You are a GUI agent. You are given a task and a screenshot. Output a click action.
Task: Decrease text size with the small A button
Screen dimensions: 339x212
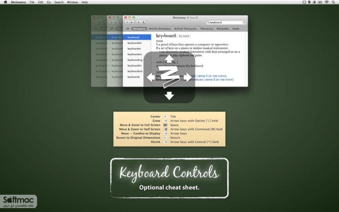tap(139, 22)
